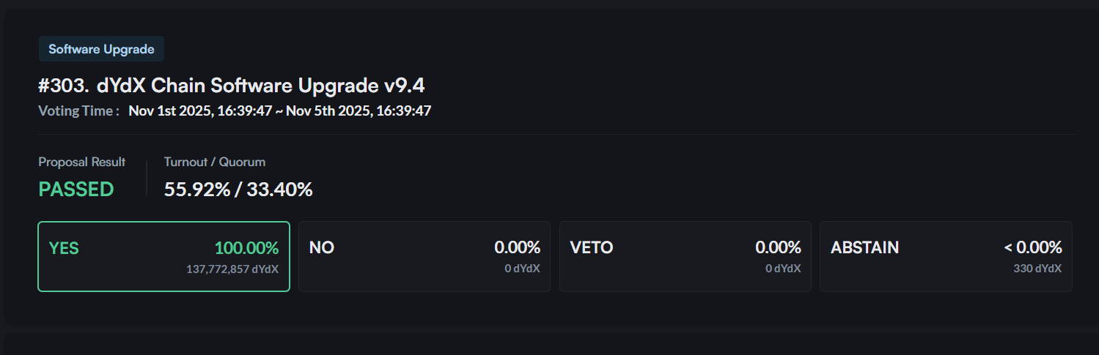Click the Nov 1st–Nov 5th voting date range
The image size is (1099, 355).
pos(279,111)
